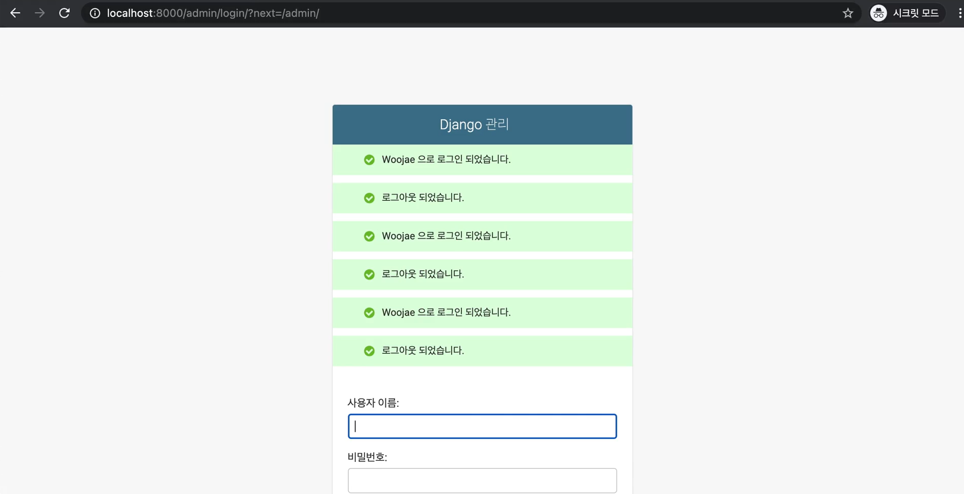
Task: Click the Django 관리 header title
Action: pyautogui.click(x=474, y=124)
